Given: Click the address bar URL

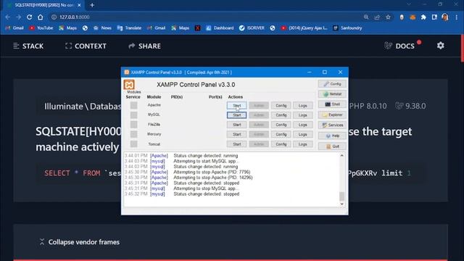Looking at the screenshot, I should 74,17.
